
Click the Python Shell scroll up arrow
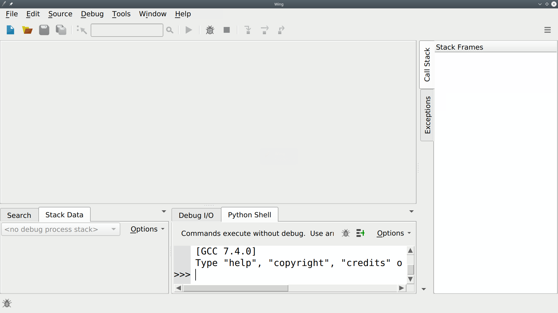tap(410, 251)
